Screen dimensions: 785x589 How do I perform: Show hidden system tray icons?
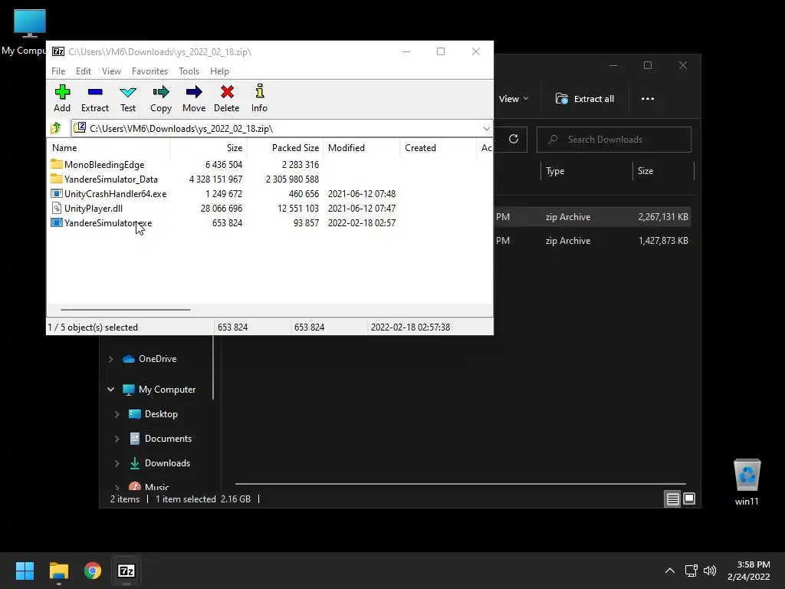point(670,571)
